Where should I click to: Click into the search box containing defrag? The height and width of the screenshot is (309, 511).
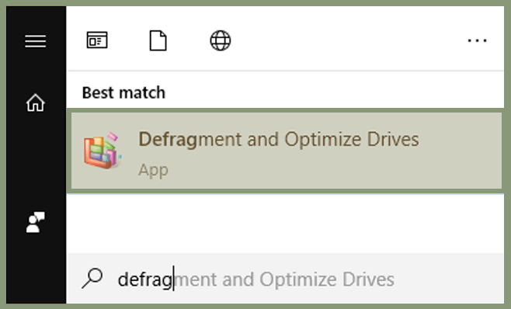285,279
